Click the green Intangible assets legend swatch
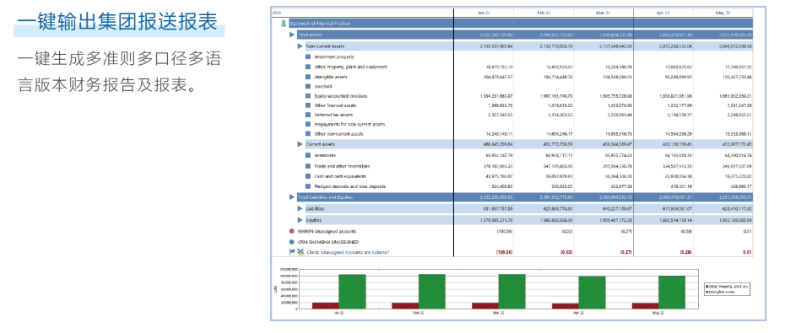 [x=706, y=292]
